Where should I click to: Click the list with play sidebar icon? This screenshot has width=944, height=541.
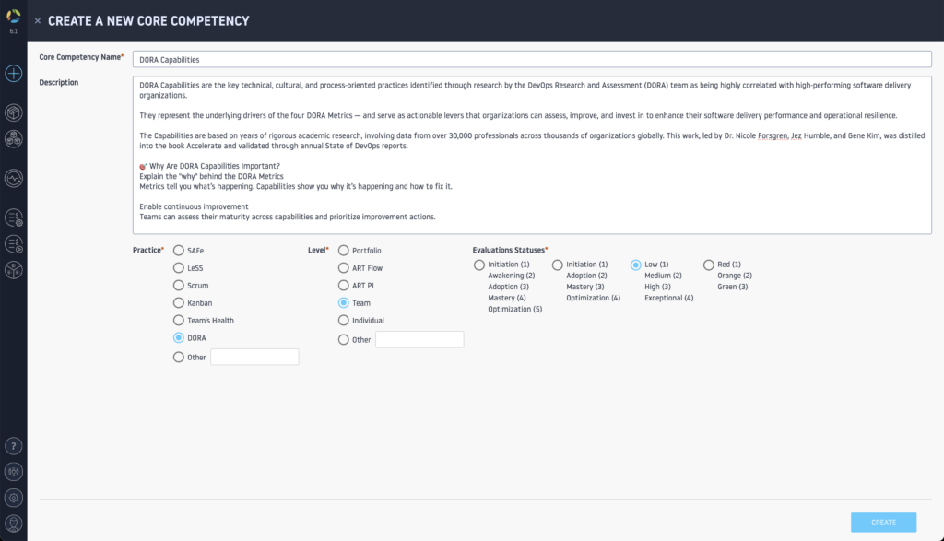coord(13,244)
